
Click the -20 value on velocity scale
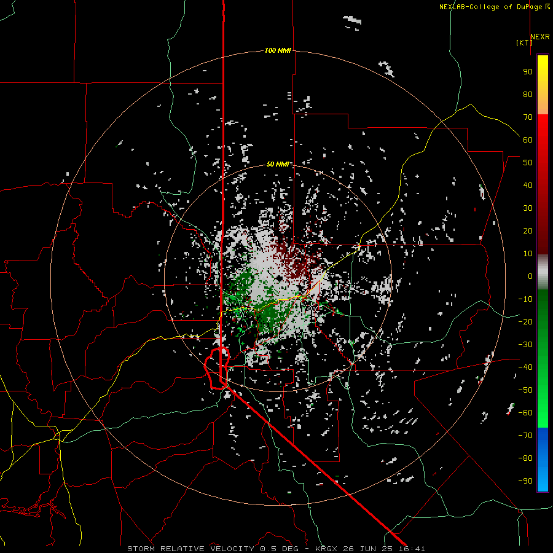525,322
